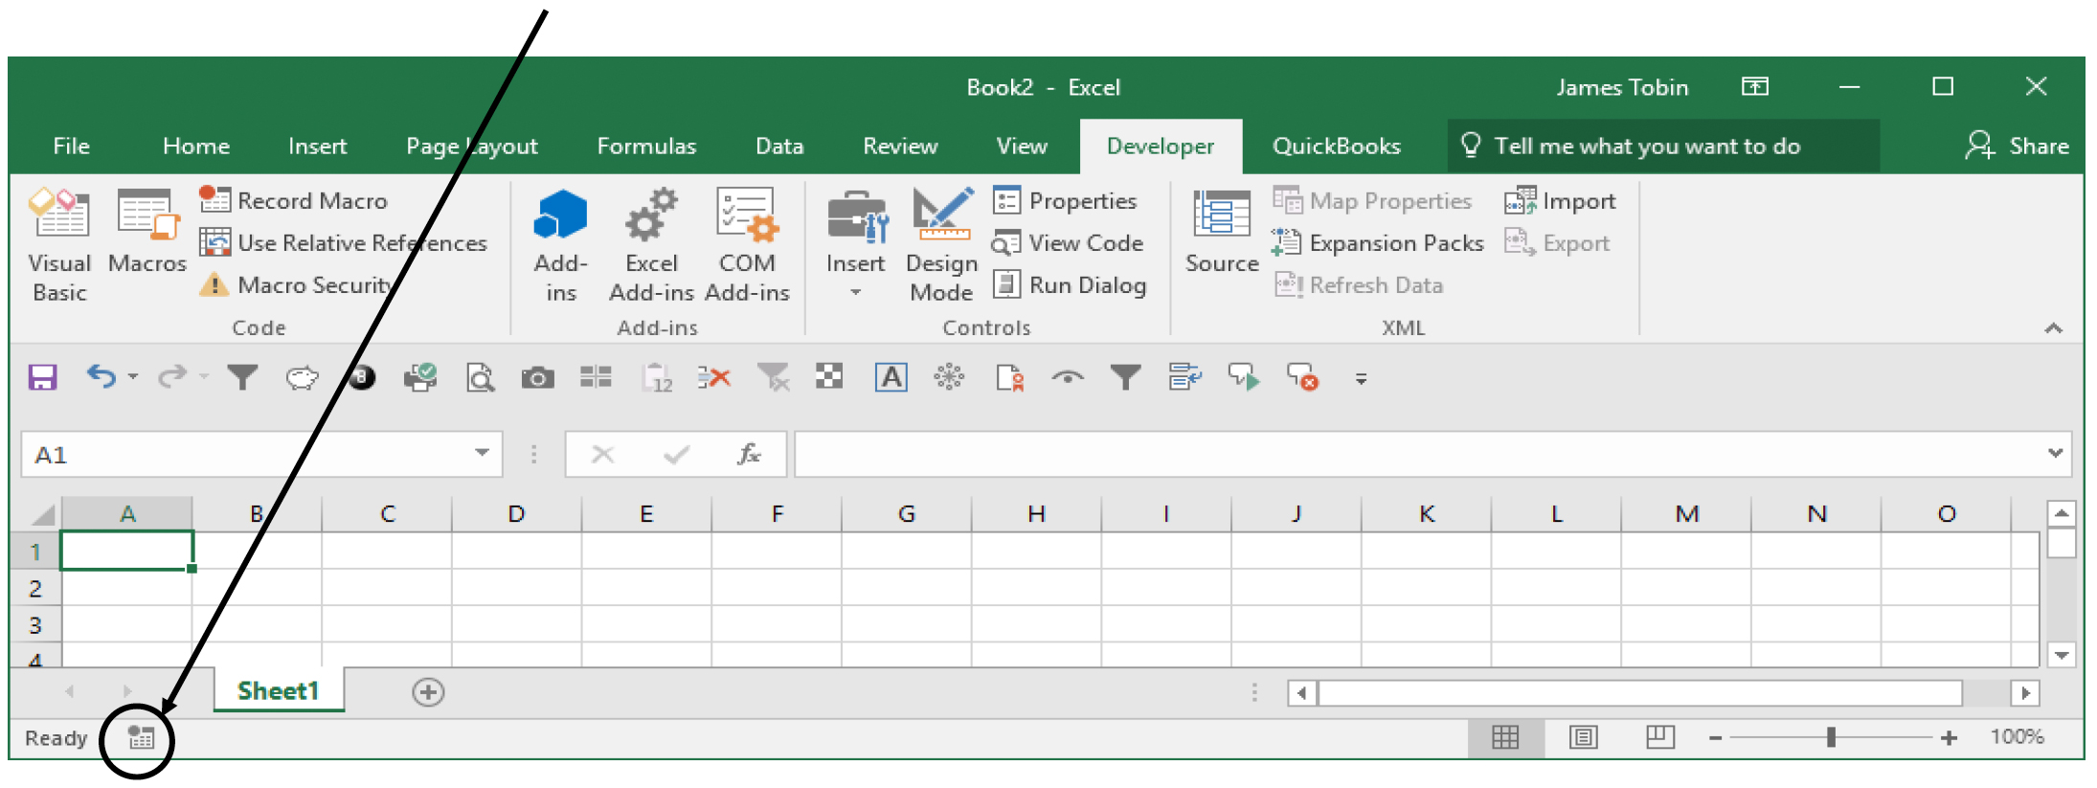Screen dimensions: 2097x788
Task: Click View Code in Controls group
Action: 1068,242
